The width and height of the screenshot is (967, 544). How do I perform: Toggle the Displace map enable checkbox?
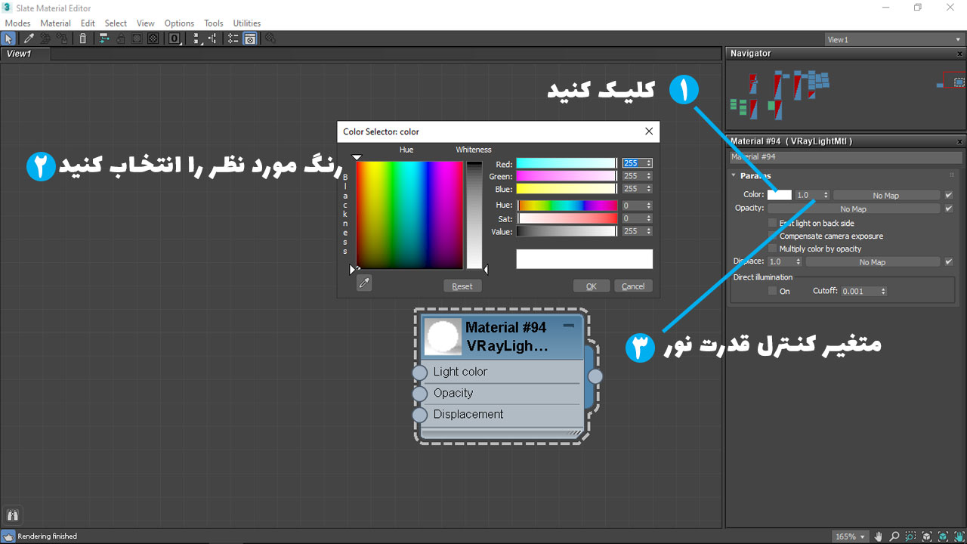(x=949, y=262)
